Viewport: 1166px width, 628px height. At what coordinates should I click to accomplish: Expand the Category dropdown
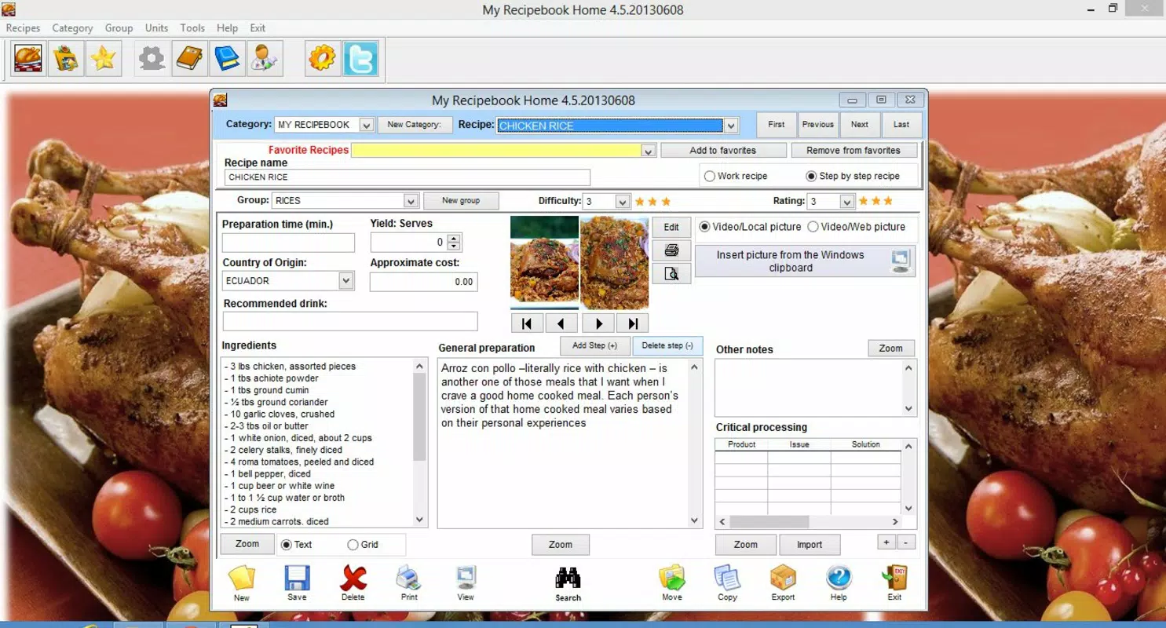point(366,125)
